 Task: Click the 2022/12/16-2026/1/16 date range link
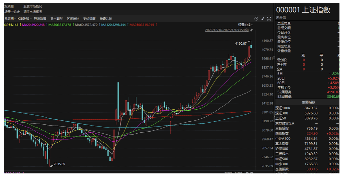click(227, 30)
